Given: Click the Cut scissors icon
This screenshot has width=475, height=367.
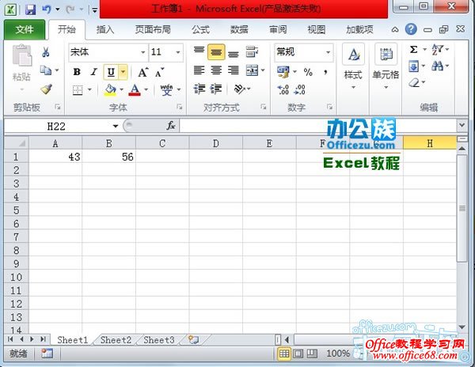Looking at the screenshot, I should 46,52.
